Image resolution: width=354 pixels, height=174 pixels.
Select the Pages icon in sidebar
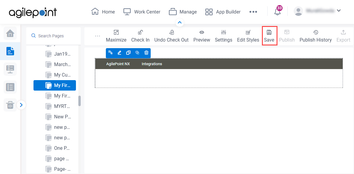10,51
